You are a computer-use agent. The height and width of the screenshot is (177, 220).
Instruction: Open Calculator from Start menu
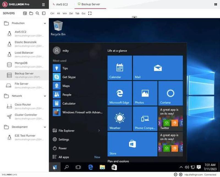pos(78,104)
